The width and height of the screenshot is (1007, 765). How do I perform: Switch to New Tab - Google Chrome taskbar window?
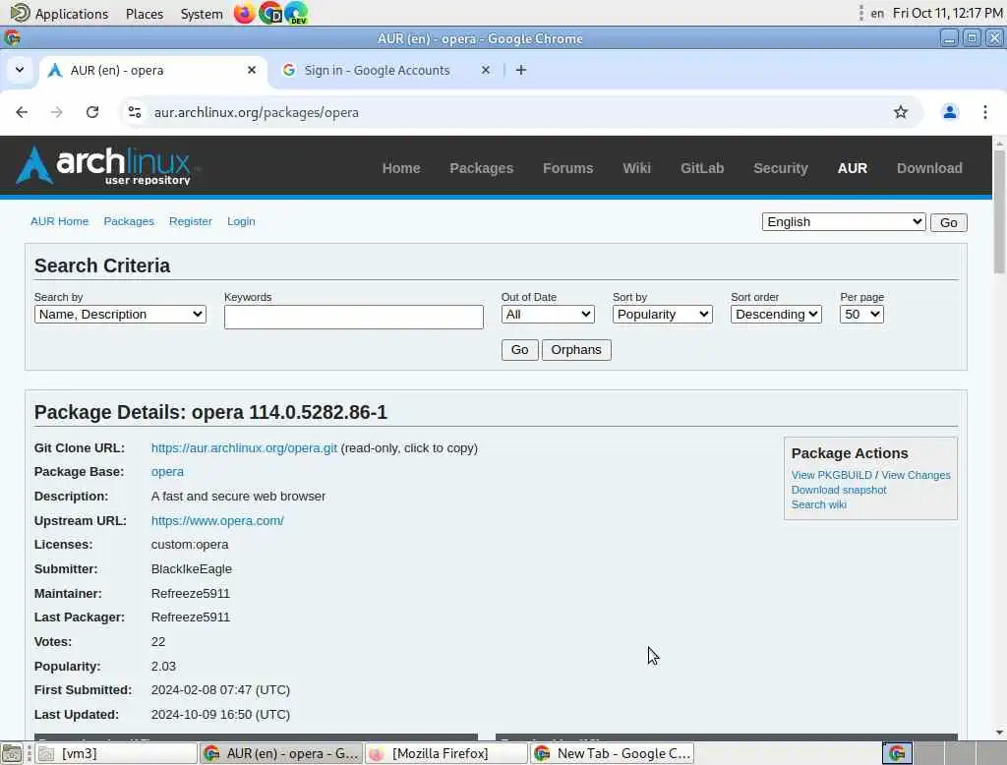point(612,753)
